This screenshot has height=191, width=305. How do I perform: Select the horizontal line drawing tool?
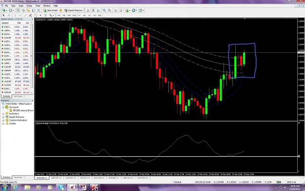coord(20,15)
